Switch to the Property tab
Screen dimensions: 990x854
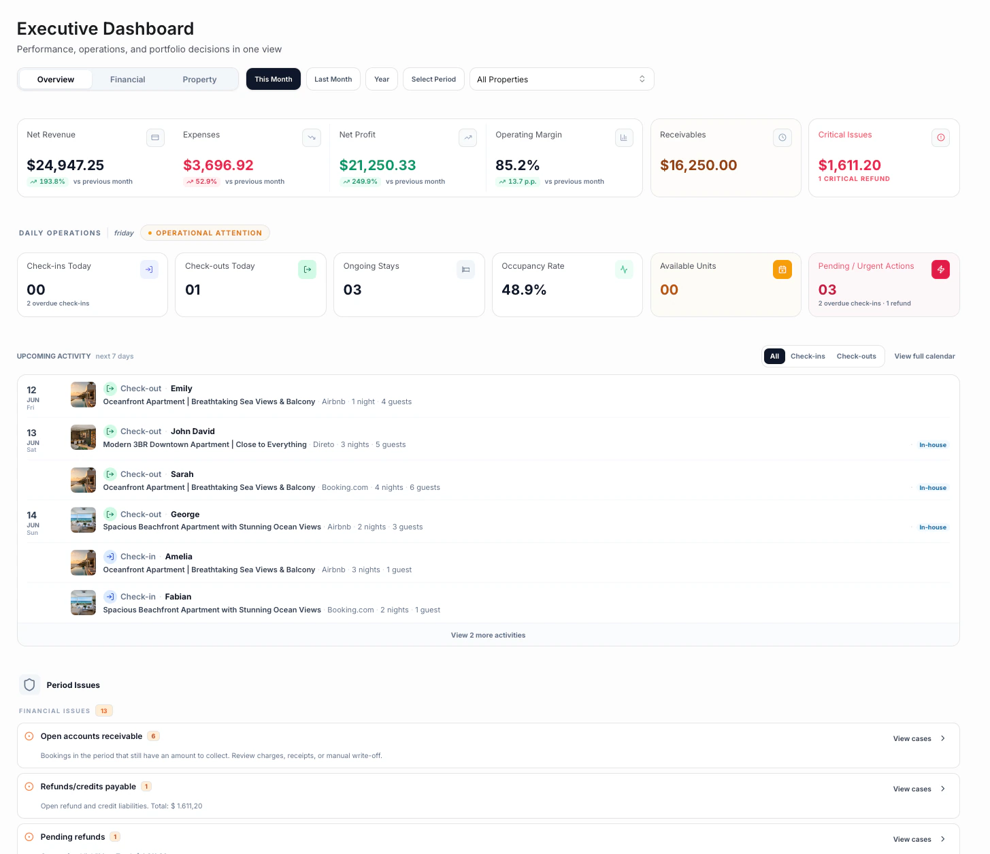[x=199, y=79]
